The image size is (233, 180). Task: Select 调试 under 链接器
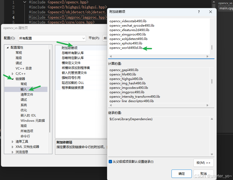24,100
